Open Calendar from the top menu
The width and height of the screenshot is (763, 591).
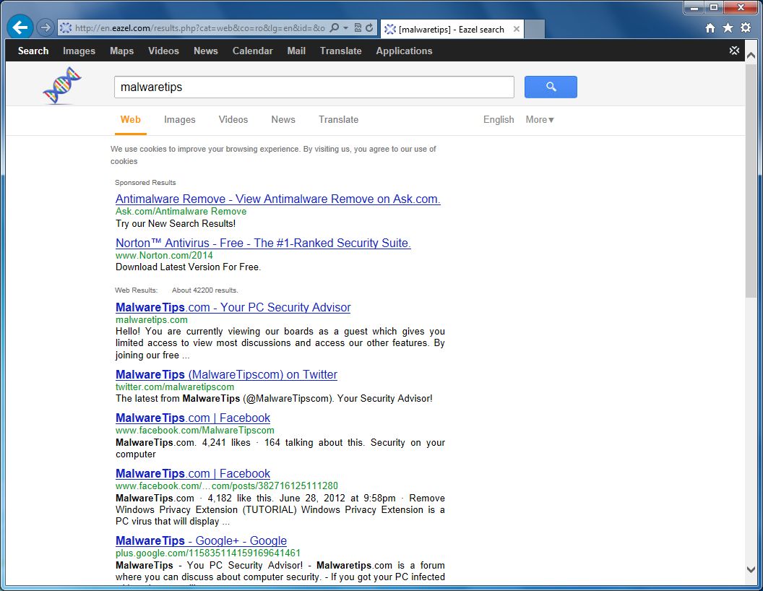coord(253,51)
